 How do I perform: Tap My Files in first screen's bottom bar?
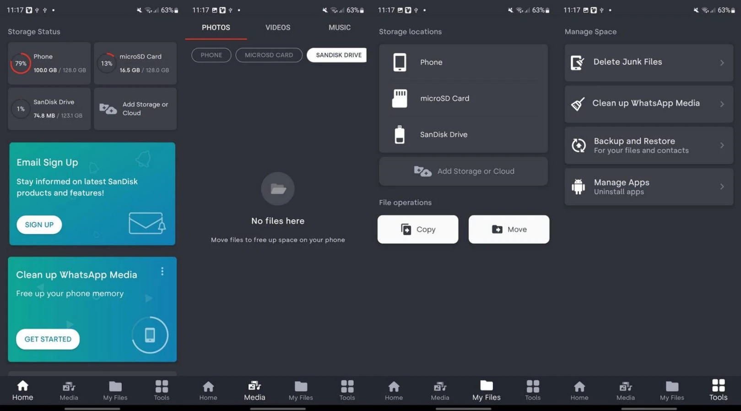click(x=115, y=391)
